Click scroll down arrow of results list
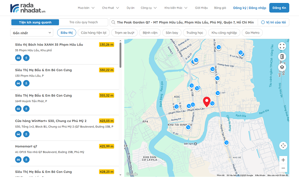Image resolution: width=299 pixels, height=182 pixels. 120,175
